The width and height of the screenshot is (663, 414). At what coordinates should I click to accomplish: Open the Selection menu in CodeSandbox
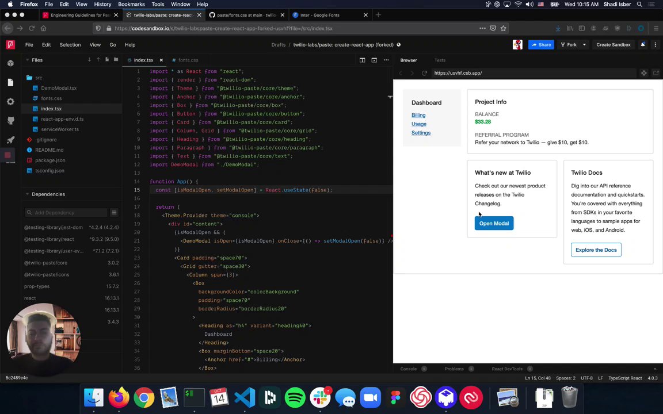[70, 44]
